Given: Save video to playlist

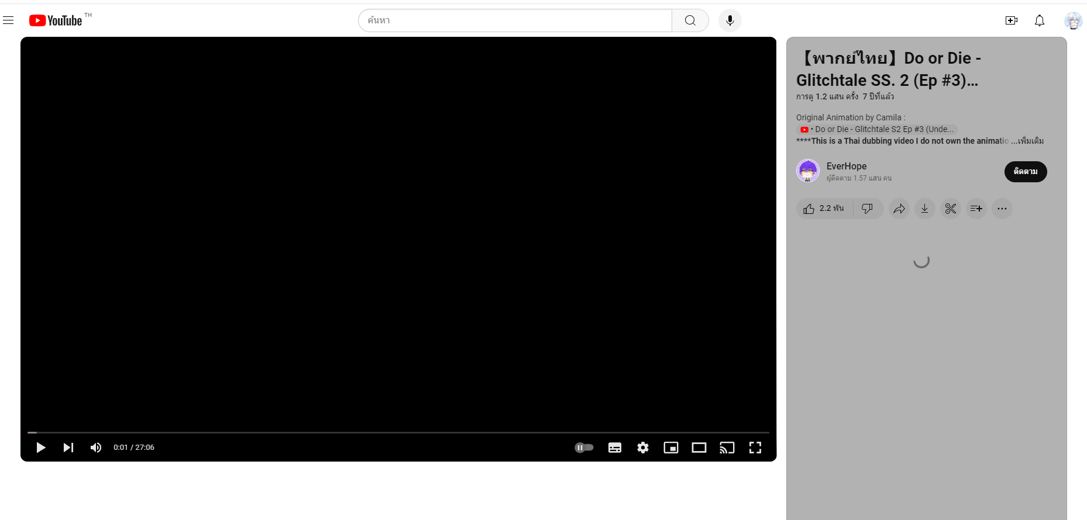Looking at the screenshot, I should pos(976,209).
